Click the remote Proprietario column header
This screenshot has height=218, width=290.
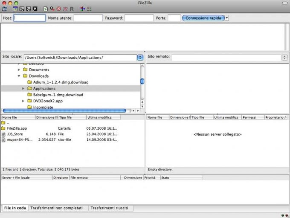pyautogui.click(x=276, y=117)
